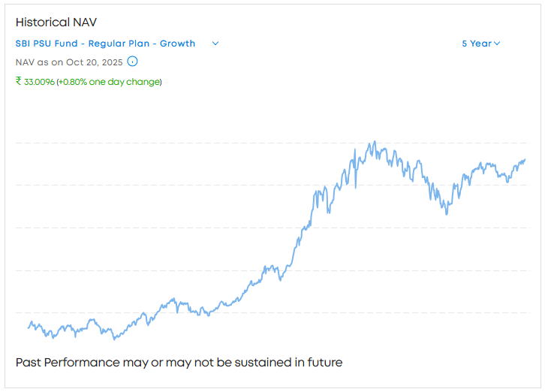The height and width of the screenshot is (392, 545).
Task: Click the deep dip after the chart peak
Action: (447, 213)
